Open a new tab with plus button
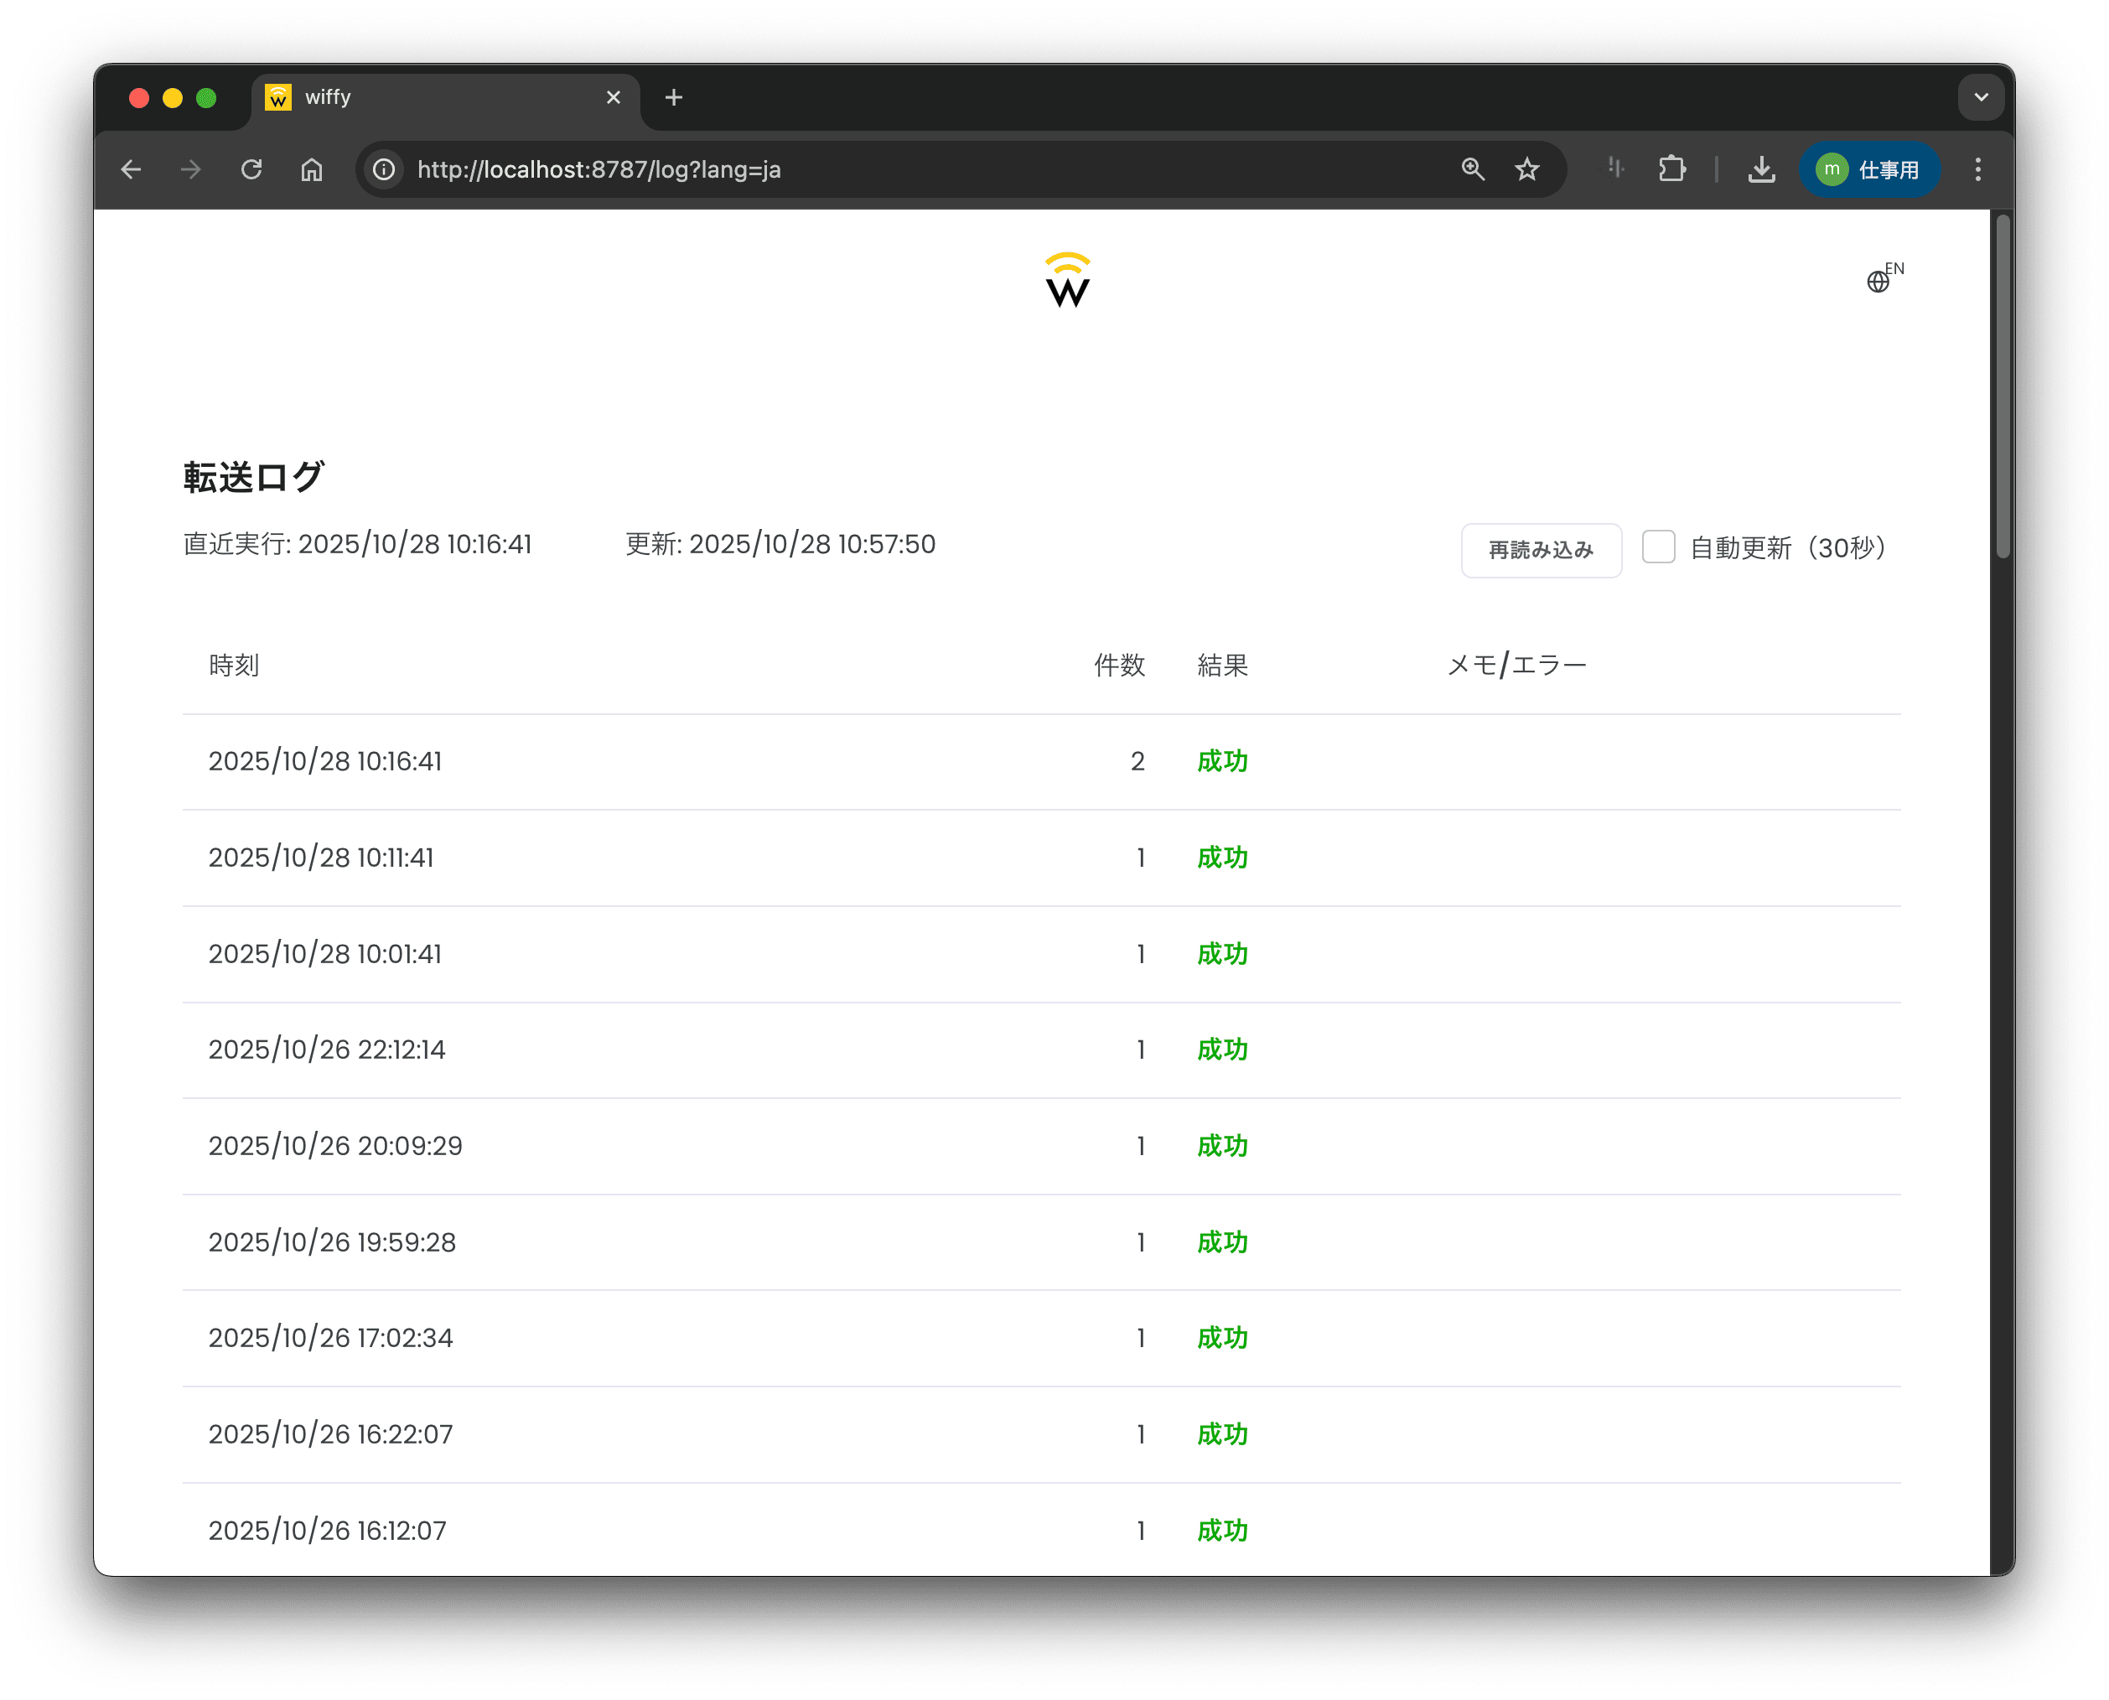This screenshot has height=1700, width=2109. 672,97
